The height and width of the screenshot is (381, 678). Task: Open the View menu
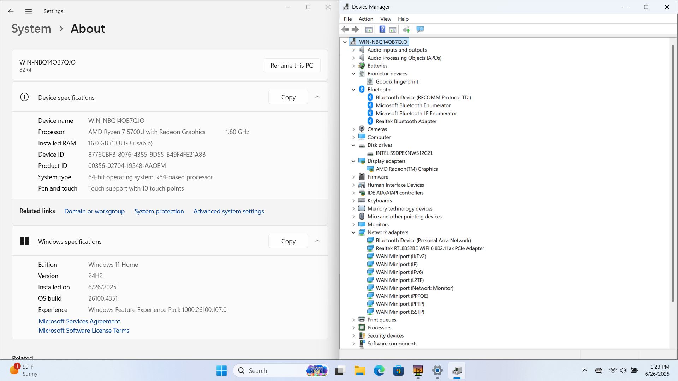coord(385,19)
